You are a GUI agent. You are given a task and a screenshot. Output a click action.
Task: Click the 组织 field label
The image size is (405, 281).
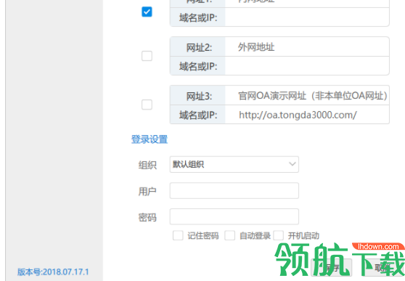(x=147, y=165)
